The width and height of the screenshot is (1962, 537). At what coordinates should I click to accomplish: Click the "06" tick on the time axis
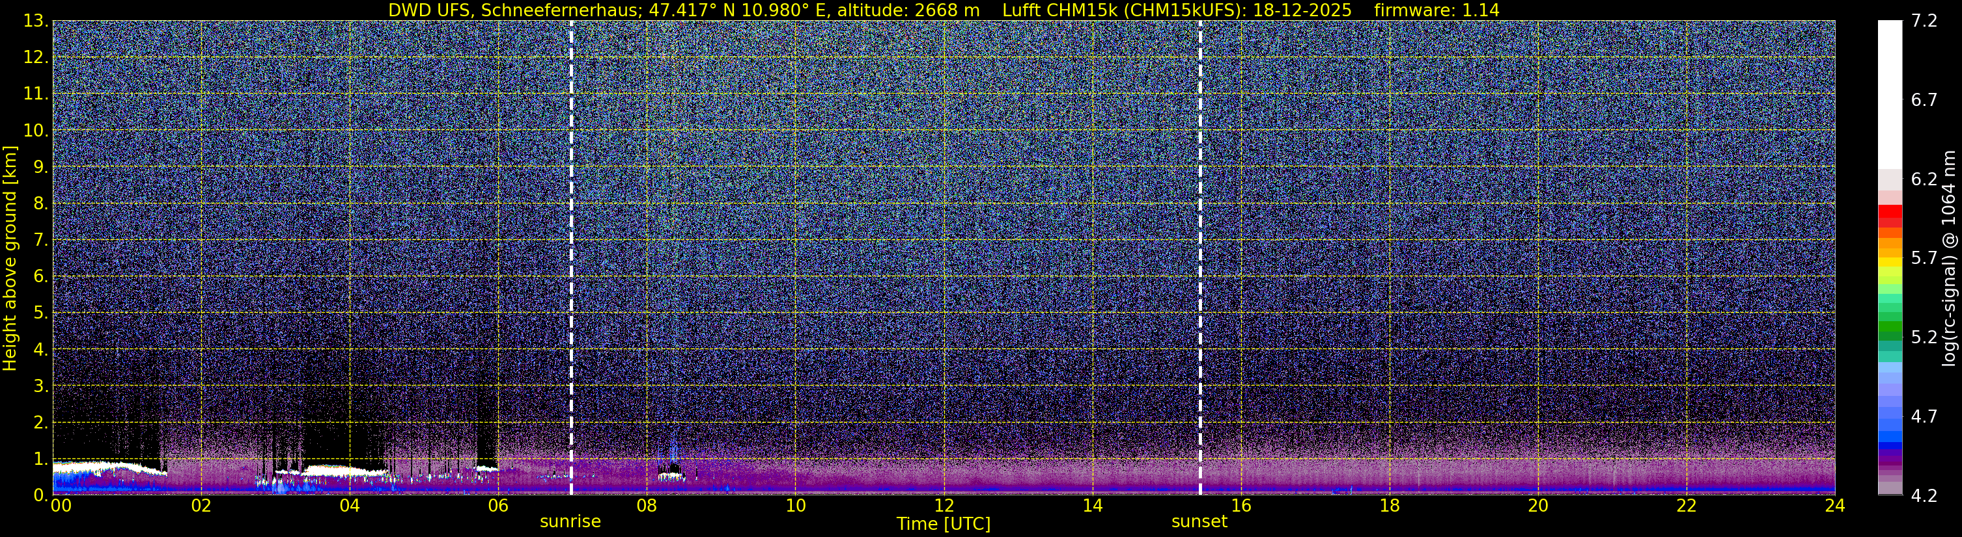[498, 506]
